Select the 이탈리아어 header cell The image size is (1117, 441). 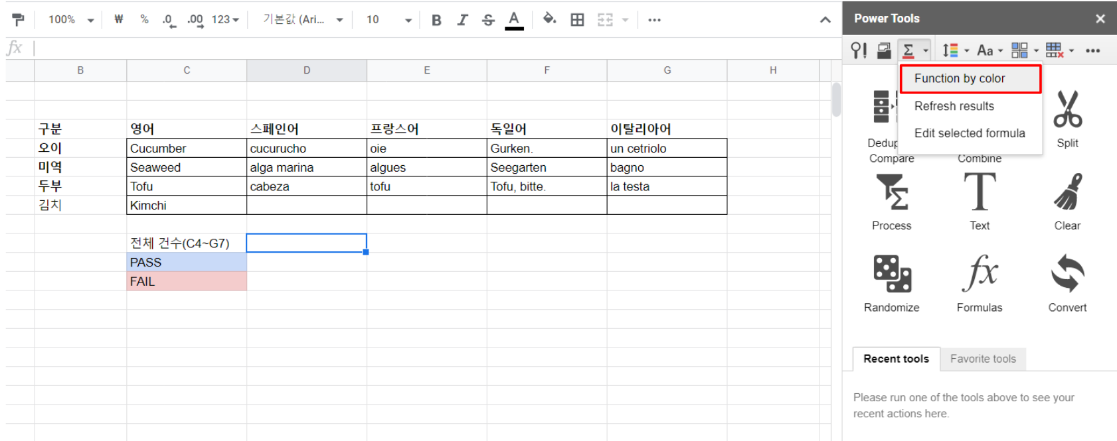click(x=667, y=129)
